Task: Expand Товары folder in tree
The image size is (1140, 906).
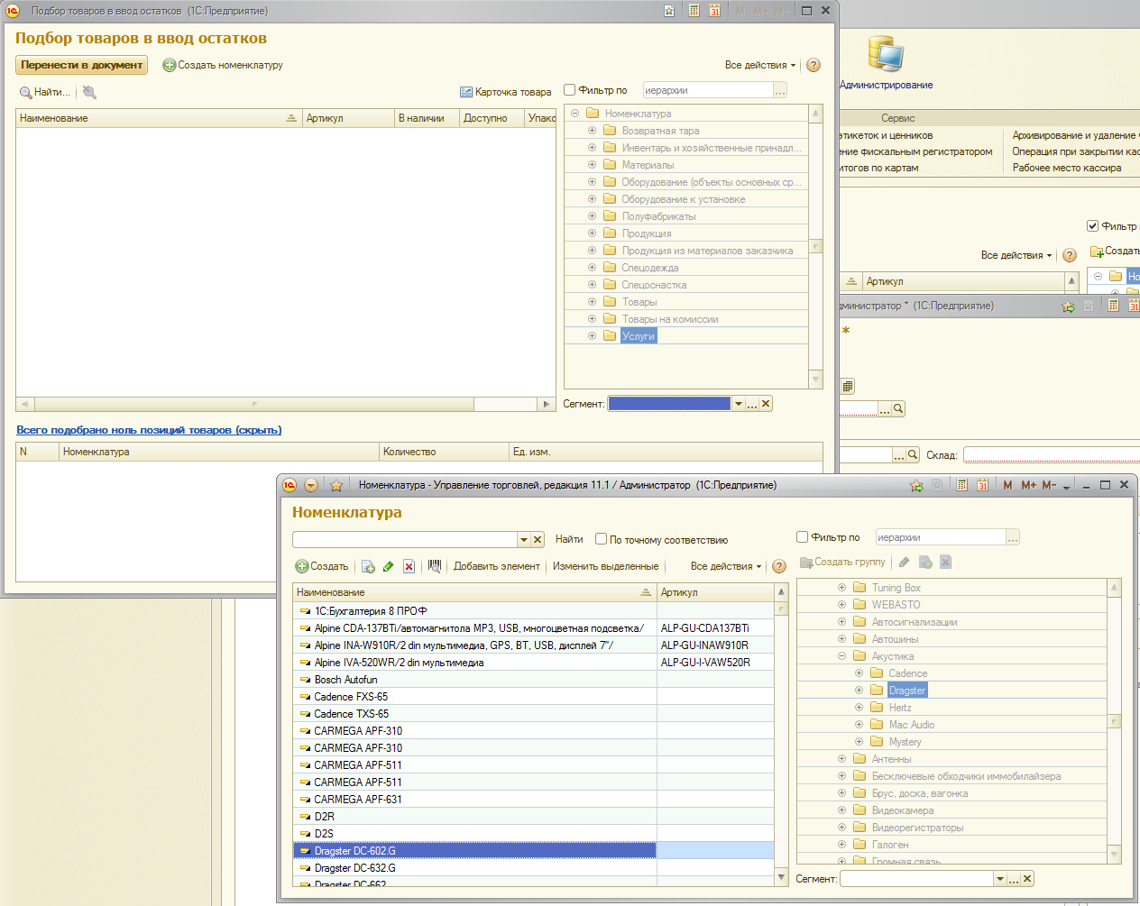Action: (x=592, y=302)
